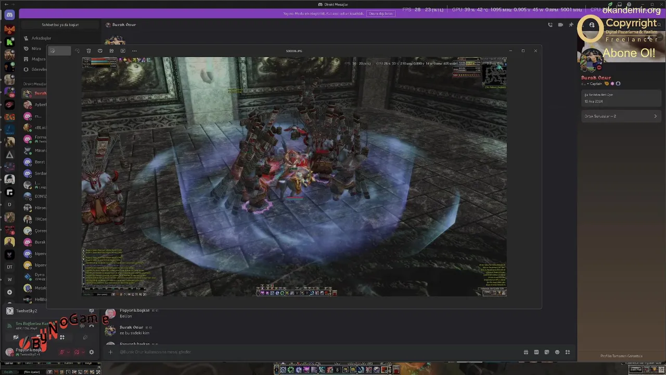Disconnect from the voice call
The width and height of the screenshot is (666, 375).
click(92, 326)
